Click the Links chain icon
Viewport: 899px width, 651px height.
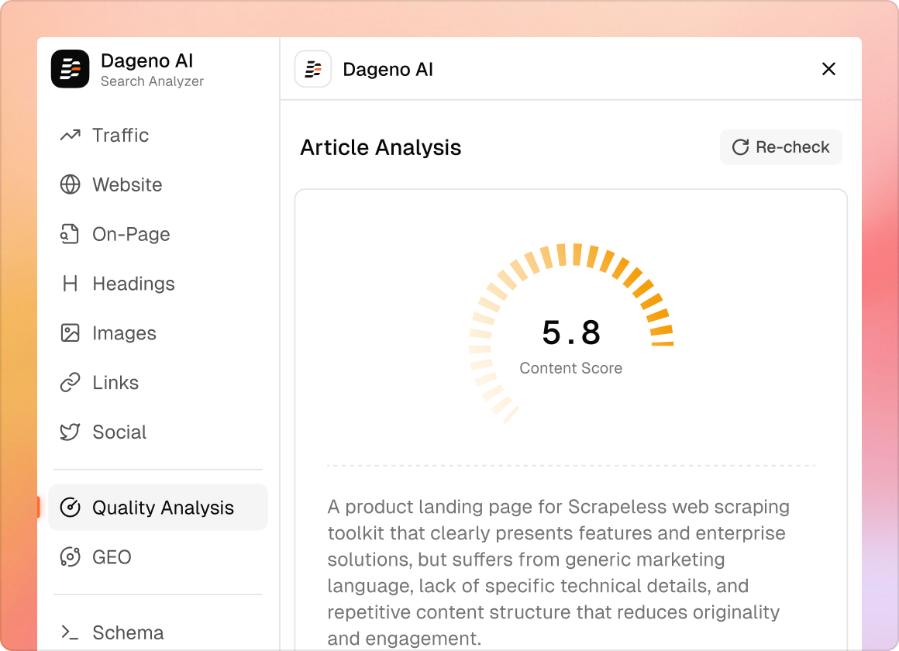[x=71, y=383]
